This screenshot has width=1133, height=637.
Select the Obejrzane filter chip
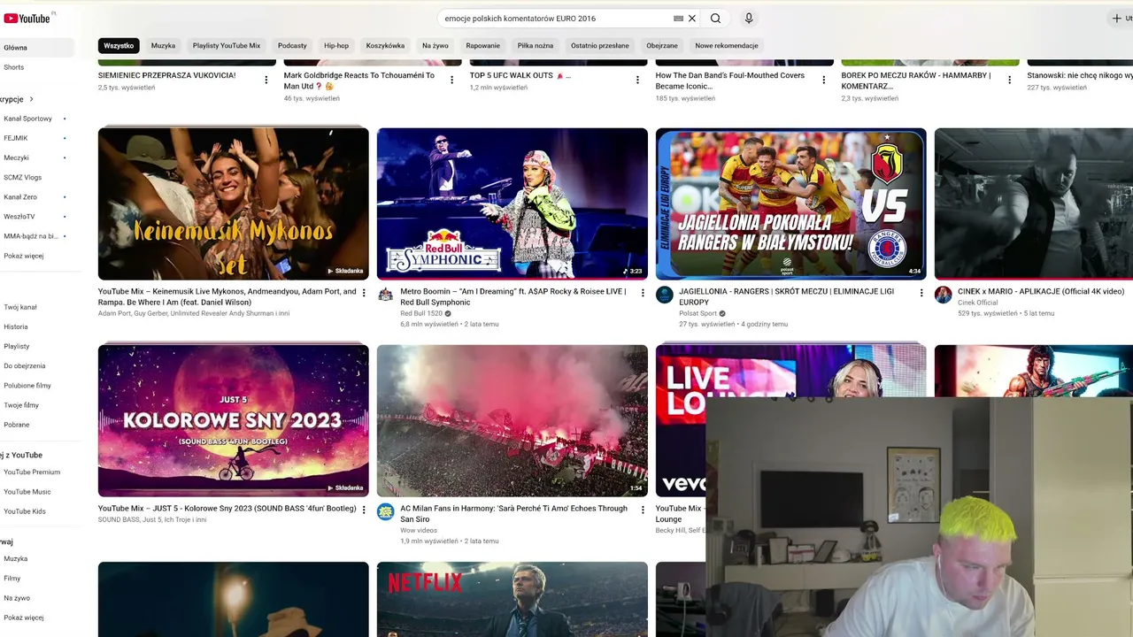(662, 45)
